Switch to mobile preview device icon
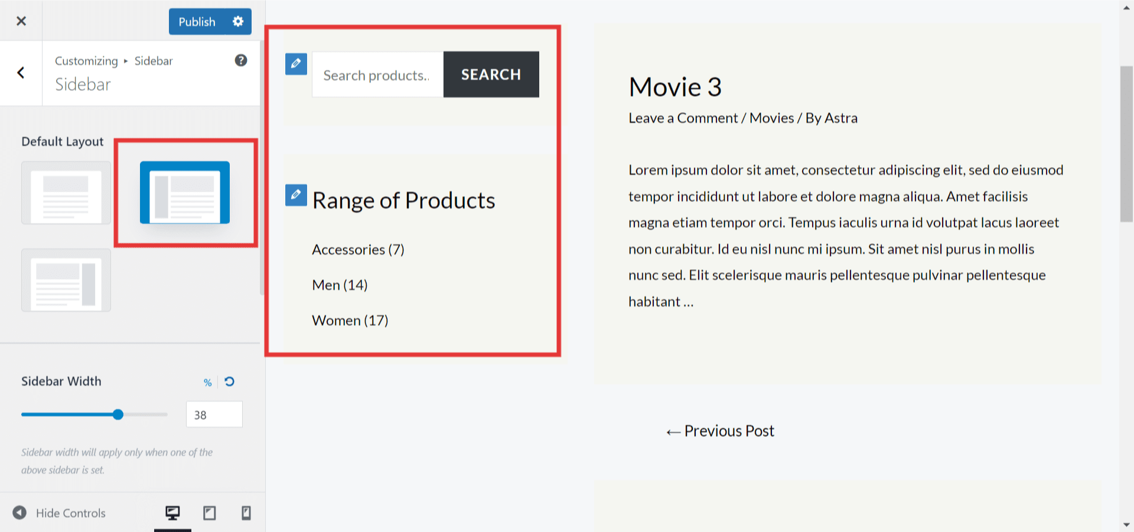The width and height of the screenshot is (1134, 532). point(246,513)
